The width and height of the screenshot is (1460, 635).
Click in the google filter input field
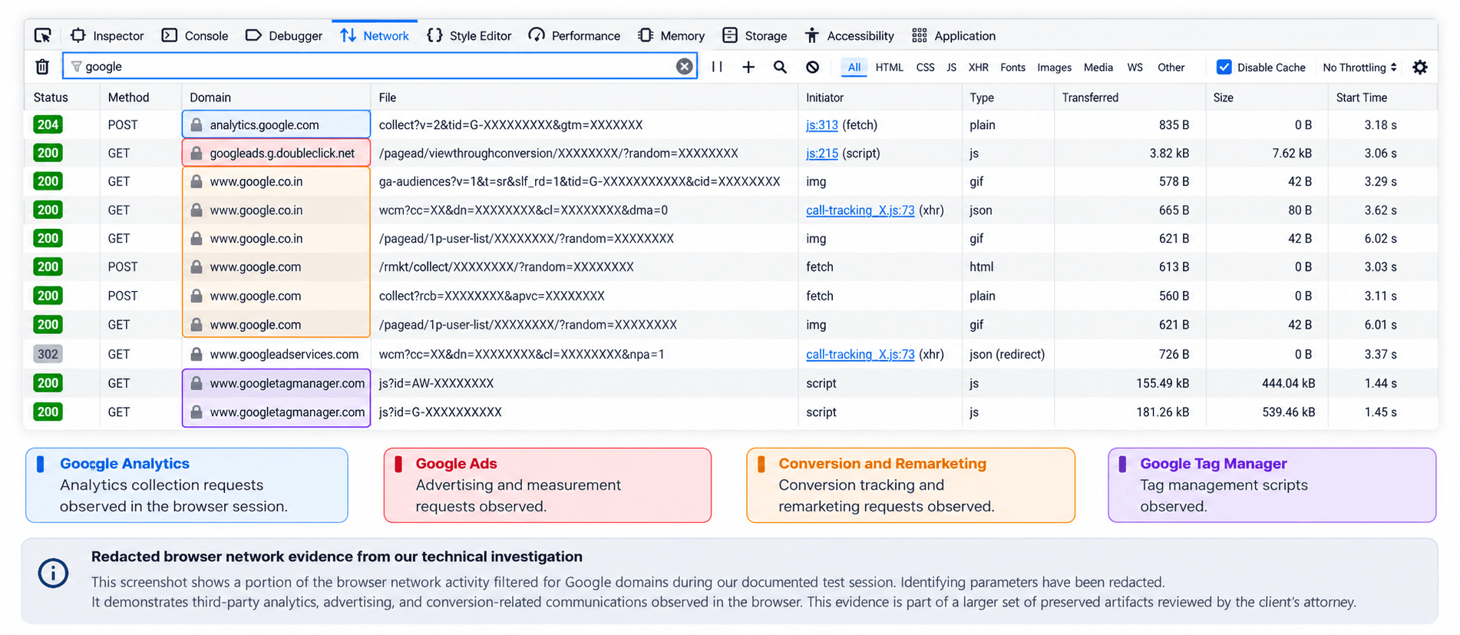[379, 67]
